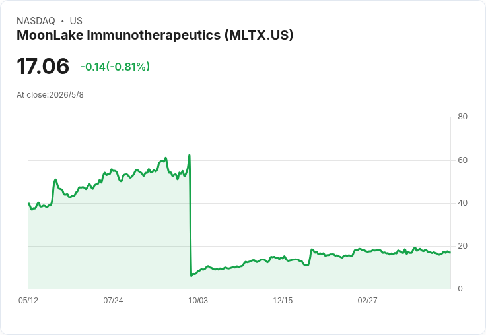Click the MoonLake Immunotherapeutics (MLTX.US) title
486x335 pixels.
tap(155, 36)
